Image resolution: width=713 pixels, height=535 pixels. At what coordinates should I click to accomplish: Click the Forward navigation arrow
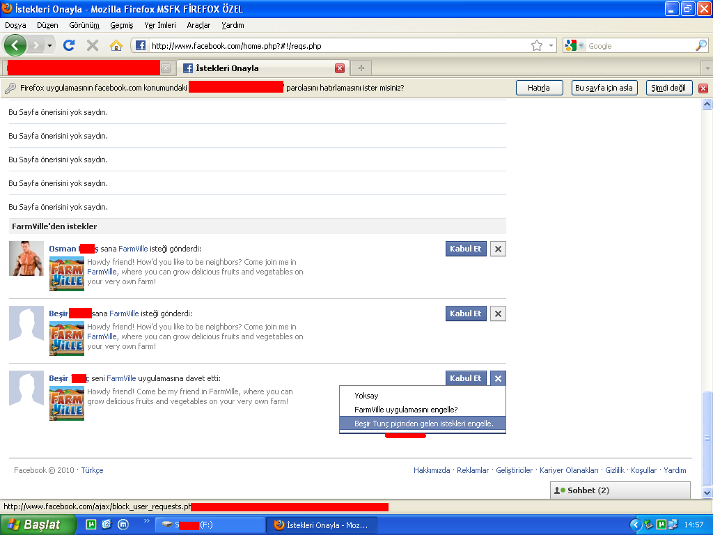click(36, 45)
